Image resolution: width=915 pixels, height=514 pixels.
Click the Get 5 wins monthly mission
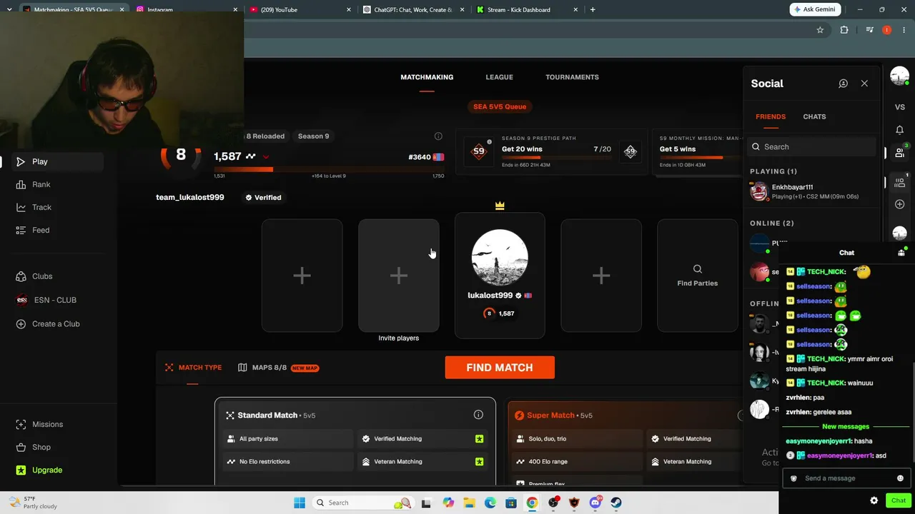pos(698,151)
